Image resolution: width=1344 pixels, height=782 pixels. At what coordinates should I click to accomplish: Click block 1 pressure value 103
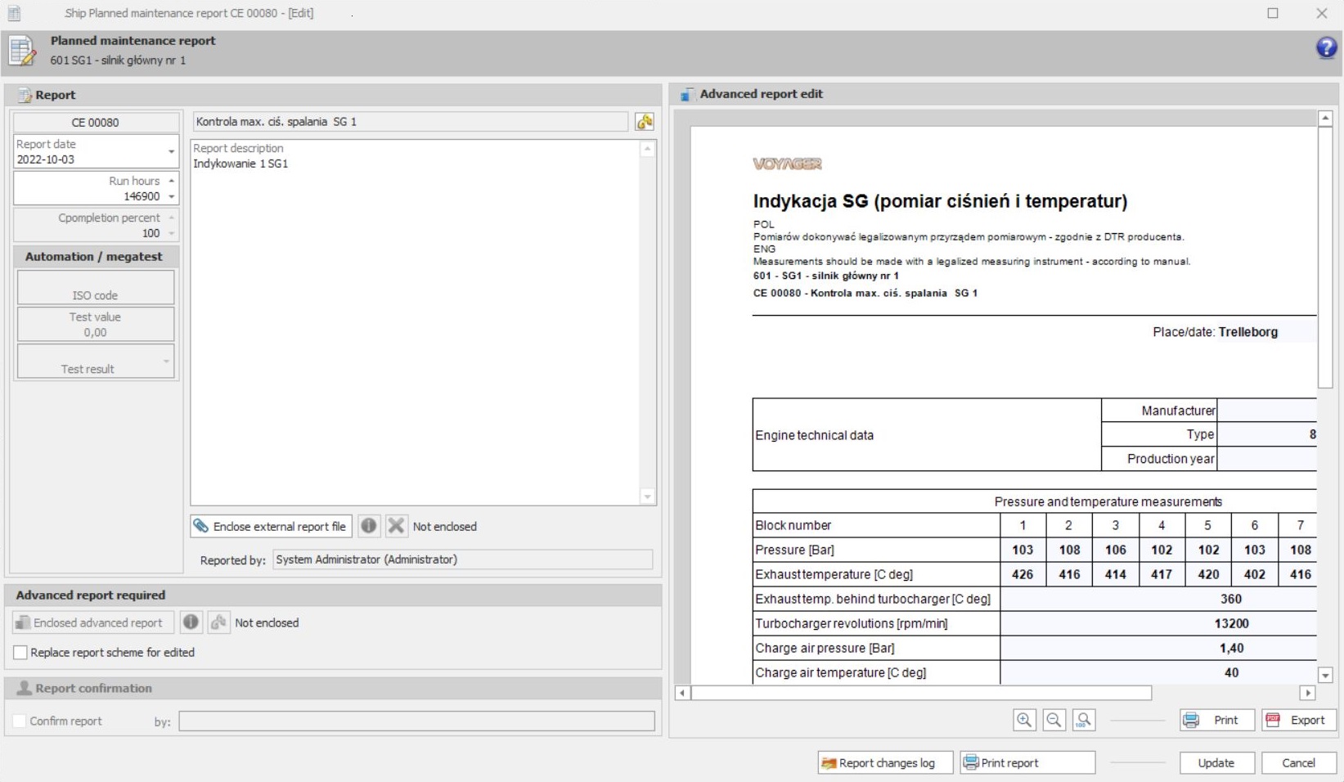(x=1023, y=550)
